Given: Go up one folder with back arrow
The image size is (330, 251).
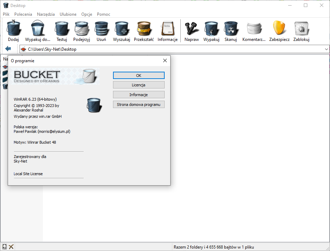Looking at the screenshot, I should point(8,49).
